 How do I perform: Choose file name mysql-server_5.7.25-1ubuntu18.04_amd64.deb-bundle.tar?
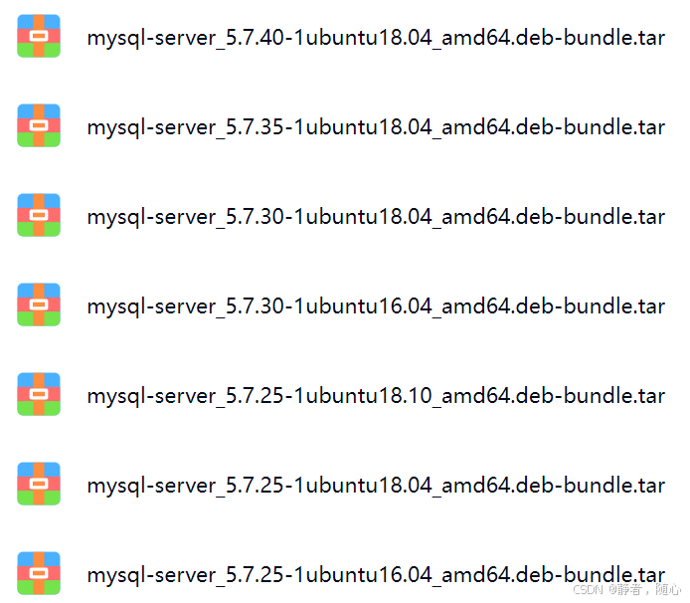point(376,486)
